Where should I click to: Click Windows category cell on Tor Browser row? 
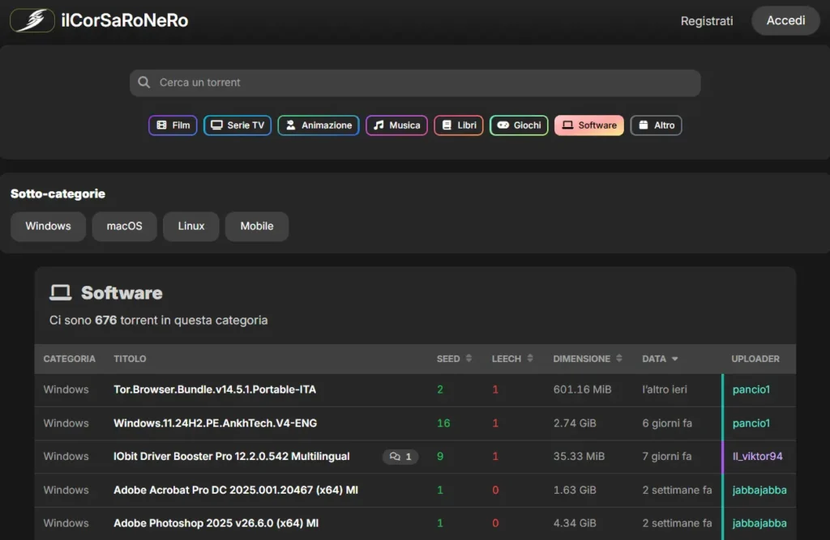click(x=66, y=389)
